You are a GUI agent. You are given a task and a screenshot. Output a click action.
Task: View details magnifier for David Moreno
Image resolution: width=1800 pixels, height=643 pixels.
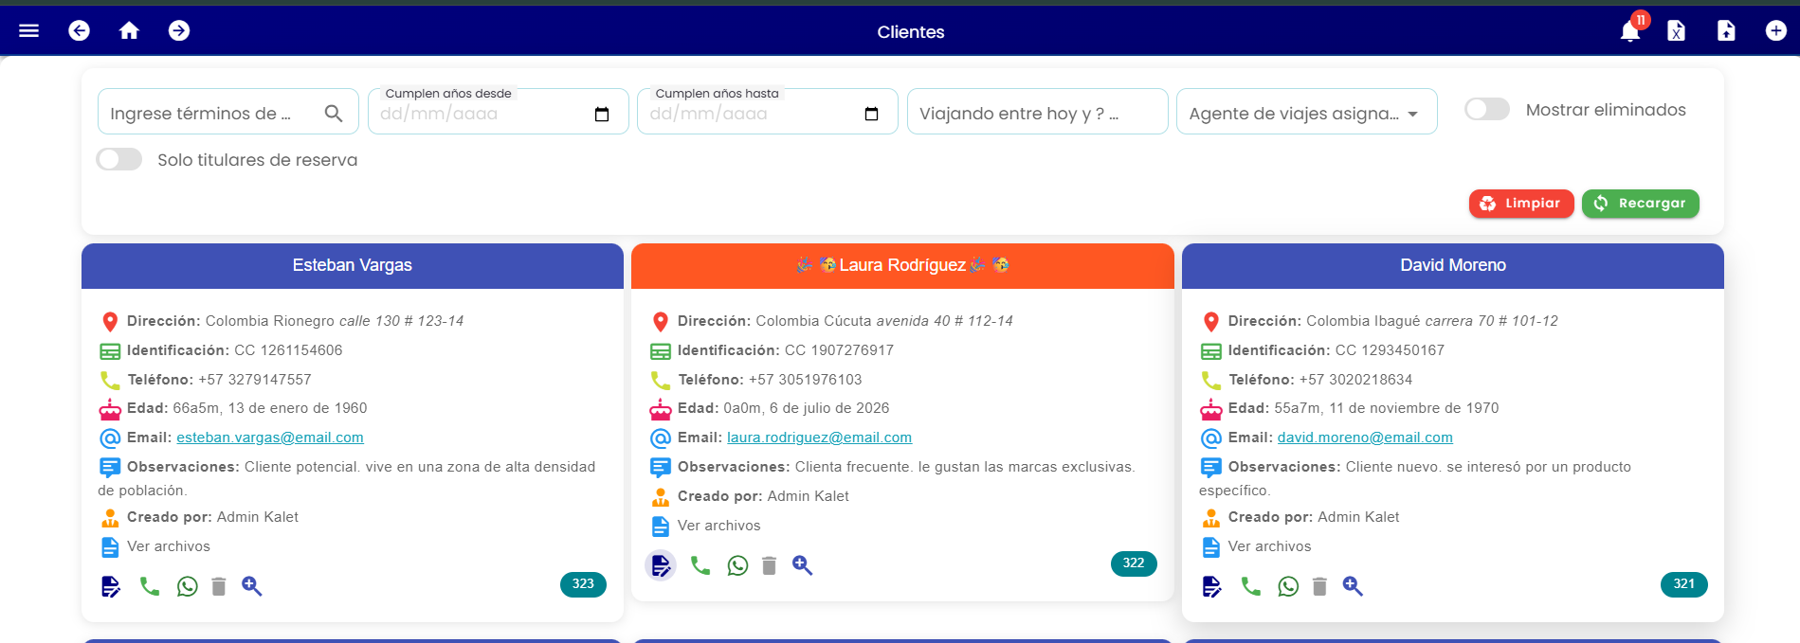pyautogui.click(x=1353, y=586)
